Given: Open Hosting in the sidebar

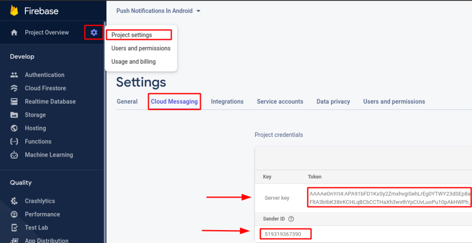Looking at the screenshot, I should [x=35, y=128].
